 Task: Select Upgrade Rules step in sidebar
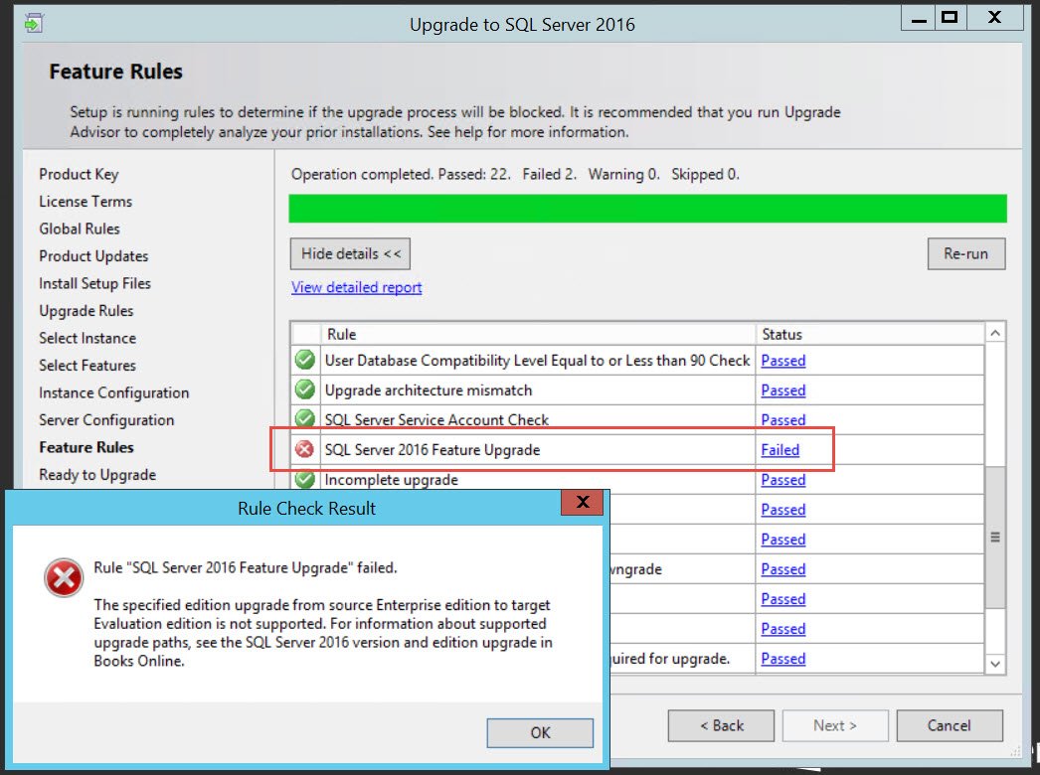[87, 310]
